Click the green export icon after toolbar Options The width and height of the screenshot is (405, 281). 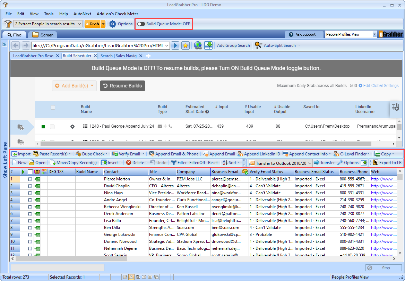(x=364, y=163)
